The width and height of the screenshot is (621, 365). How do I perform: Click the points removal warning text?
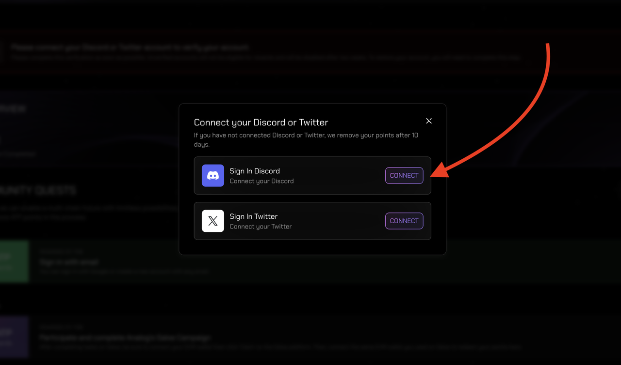(306, 140)
